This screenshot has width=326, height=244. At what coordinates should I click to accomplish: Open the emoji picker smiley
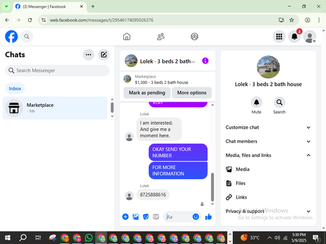pos(196,217)
